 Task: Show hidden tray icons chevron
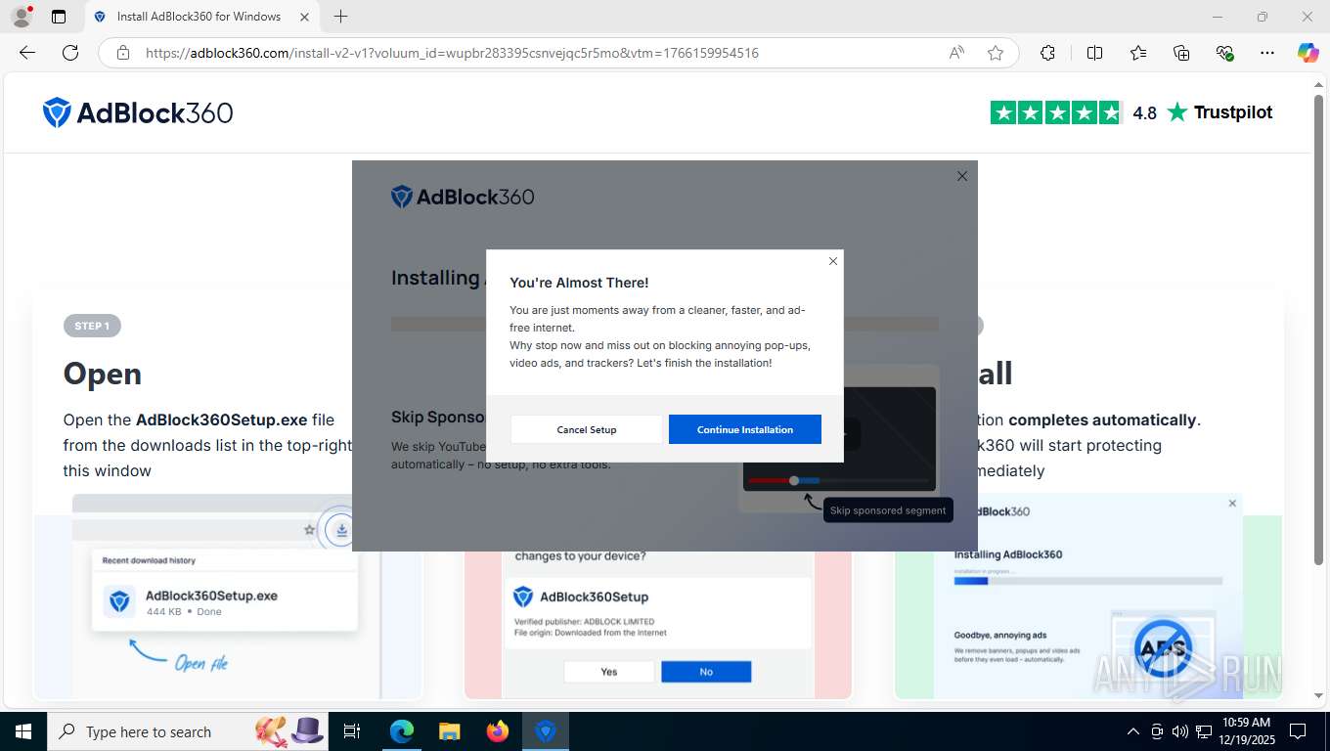coord(1133,731)
